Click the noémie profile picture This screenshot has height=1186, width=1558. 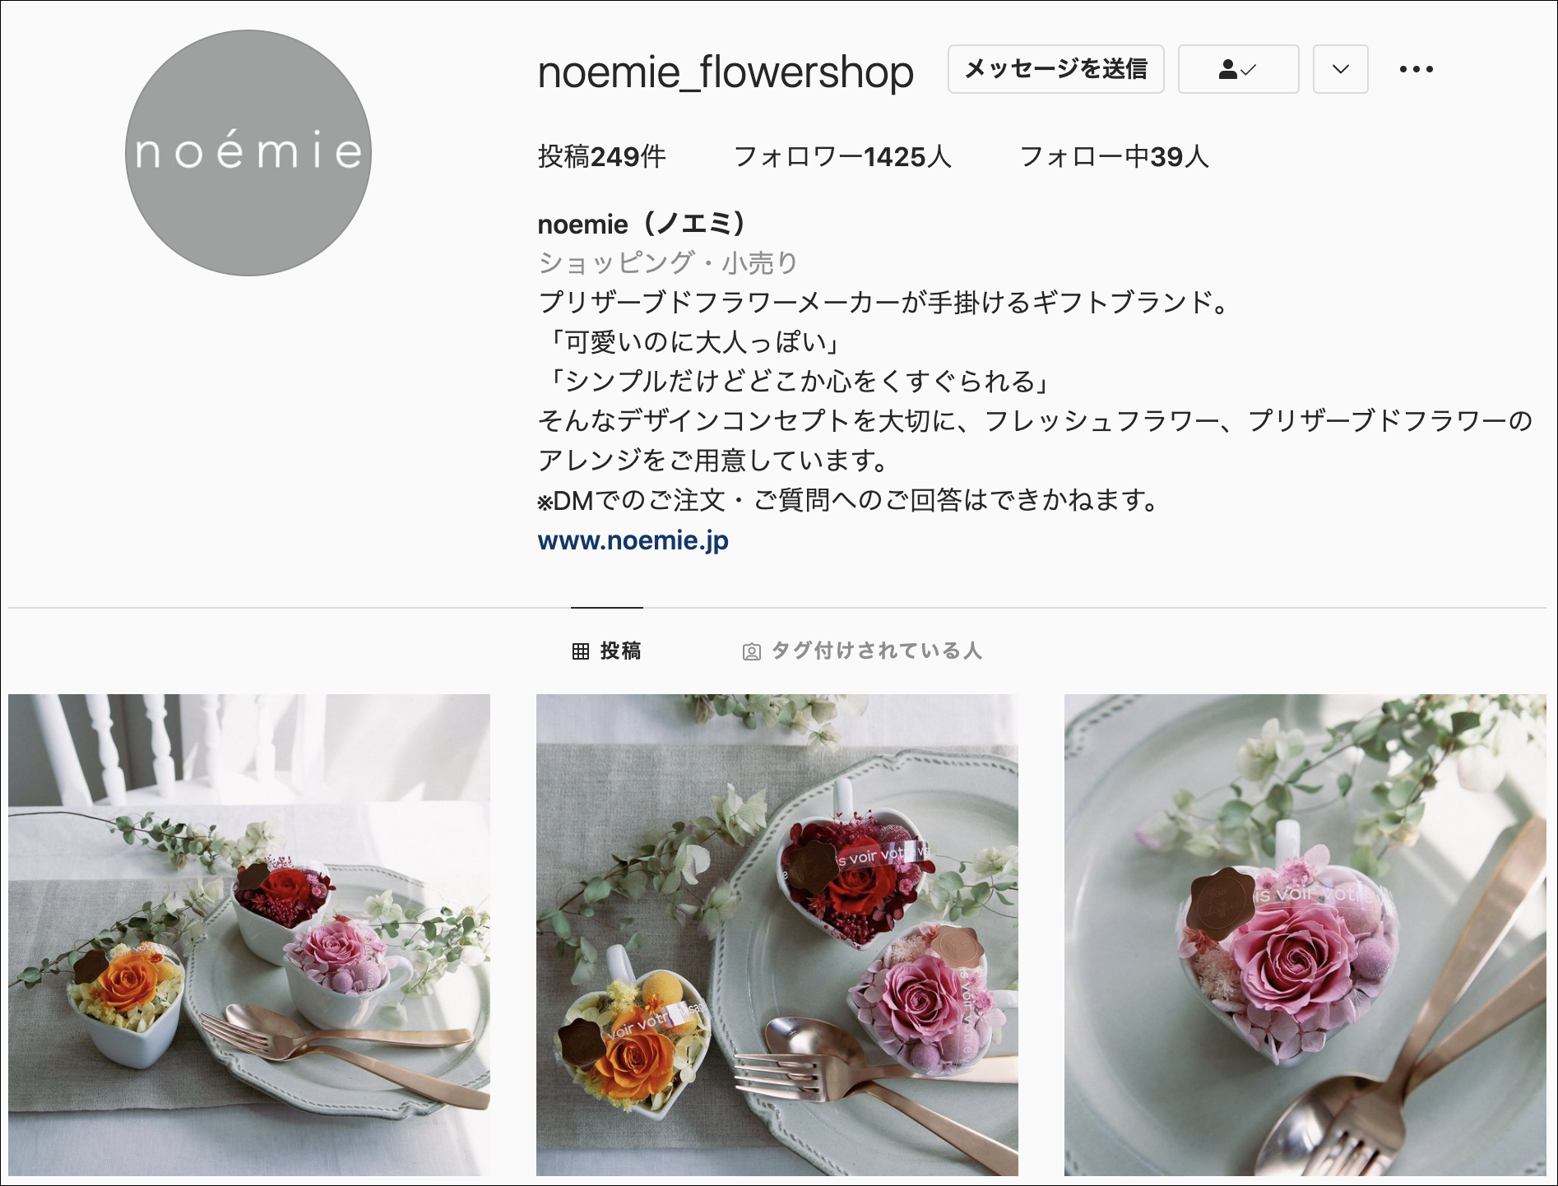click(248, 153)
